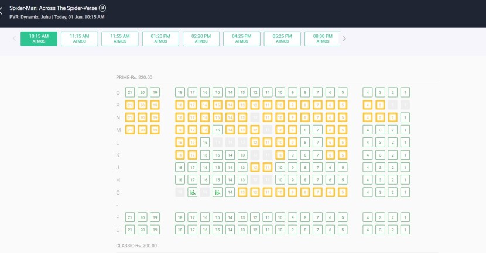Select wheelchair seat 17 in row G
The height and width of the screenshot is (253, 486).
192,192
